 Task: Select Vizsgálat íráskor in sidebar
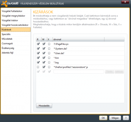10,20
